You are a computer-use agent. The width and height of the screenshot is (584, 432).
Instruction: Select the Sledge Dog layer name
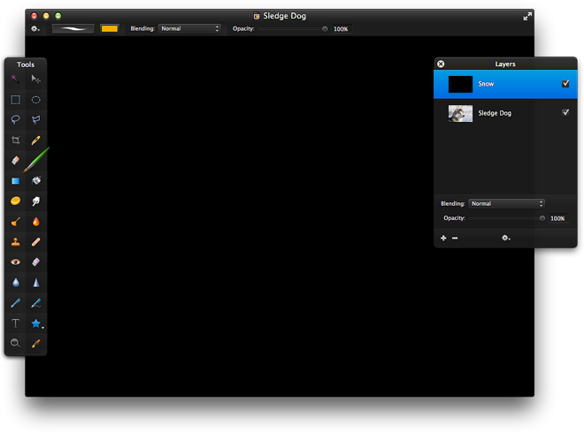click(x=495, y=113)
